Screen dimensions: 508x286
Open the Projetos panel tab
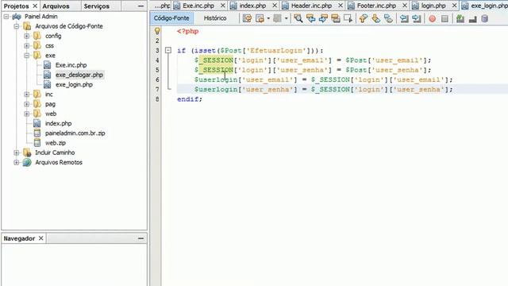pyautogui.click(x=16, y=6)
